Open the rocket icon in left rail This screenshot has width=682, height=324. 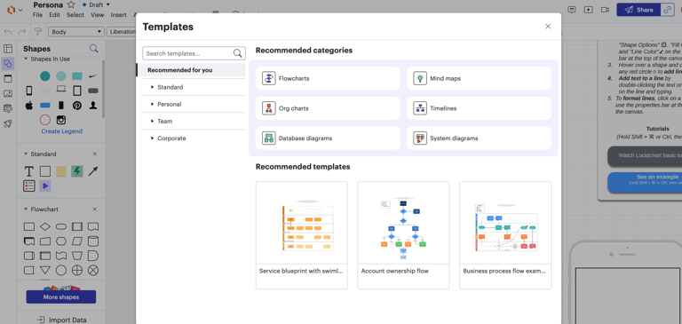point(8,123)
